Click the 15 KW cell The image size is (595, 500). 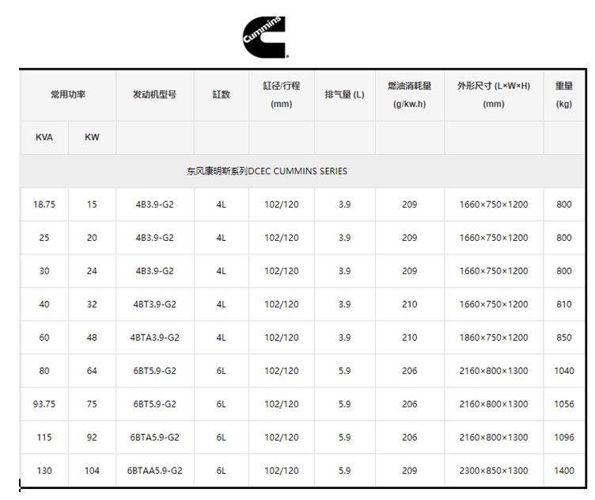point(92,204)
